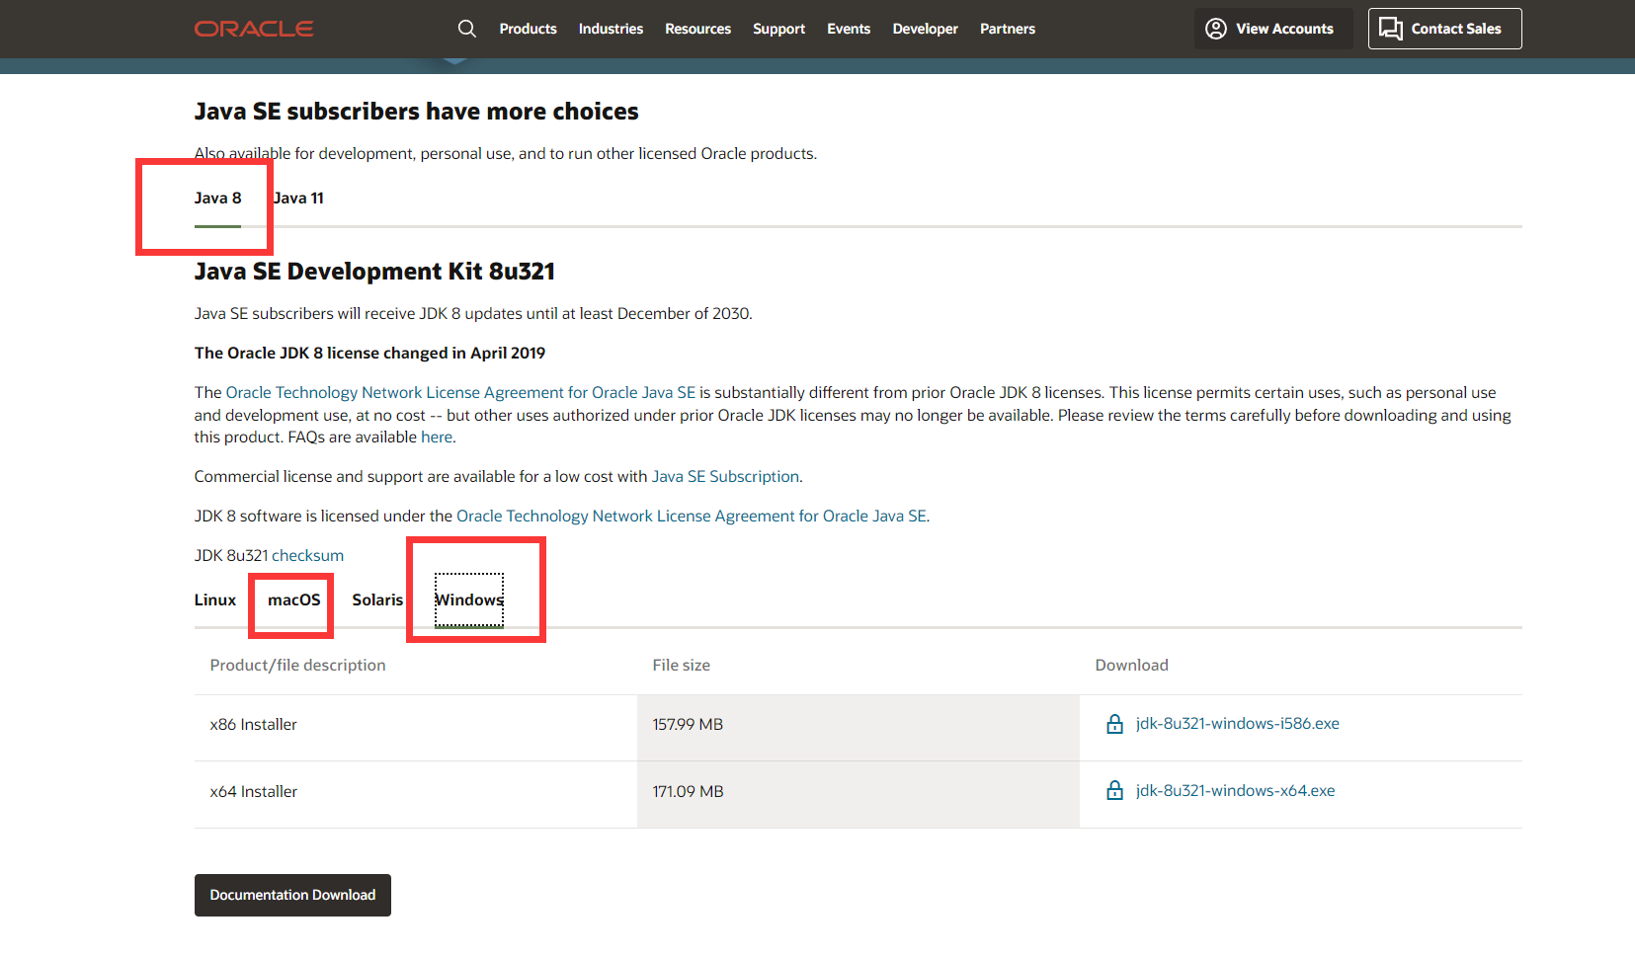Click the Oracle logo
This screenshot has height=957, width=1635.
coord(254,29)
